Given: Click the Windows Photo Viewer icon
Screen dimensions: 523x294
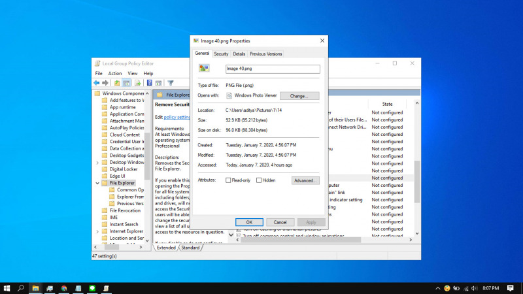Looking at the screenshot, I should [x=229, y=95].
